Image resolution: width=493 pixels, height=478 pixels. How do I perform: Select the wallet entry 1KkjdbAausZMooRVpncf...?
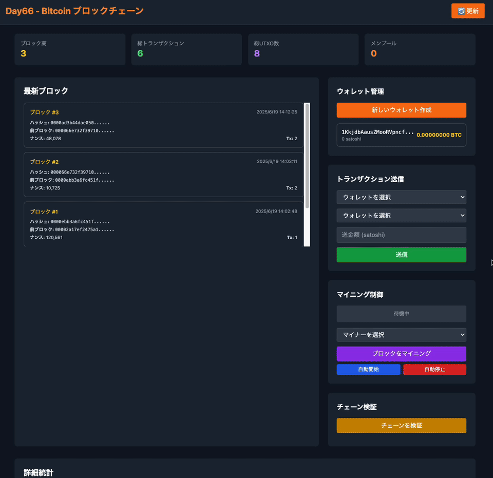tap(401, 135)
